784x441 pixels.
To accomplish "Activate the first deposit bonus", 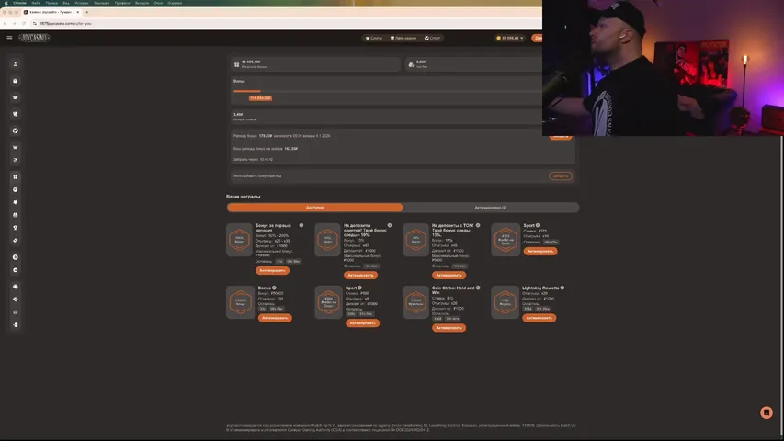I will pyautogui.click(x=272, y=271).
